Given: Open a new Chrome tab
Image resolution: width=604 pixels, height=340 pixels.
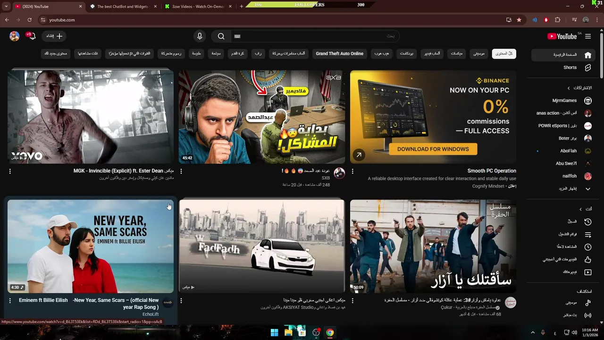Looking at the screenshot, I should point(241,7).
